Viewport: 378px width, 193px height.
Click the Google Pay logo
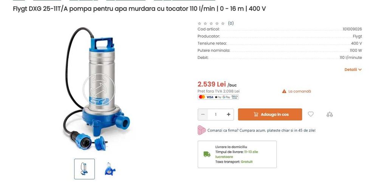226,97
